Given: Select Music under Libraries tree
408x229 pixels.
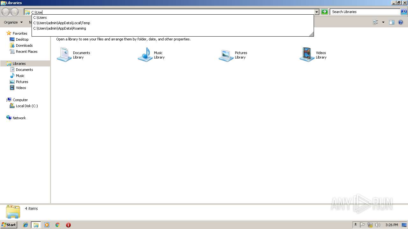Looking at the screenshot, I should (x=20, y=76).
